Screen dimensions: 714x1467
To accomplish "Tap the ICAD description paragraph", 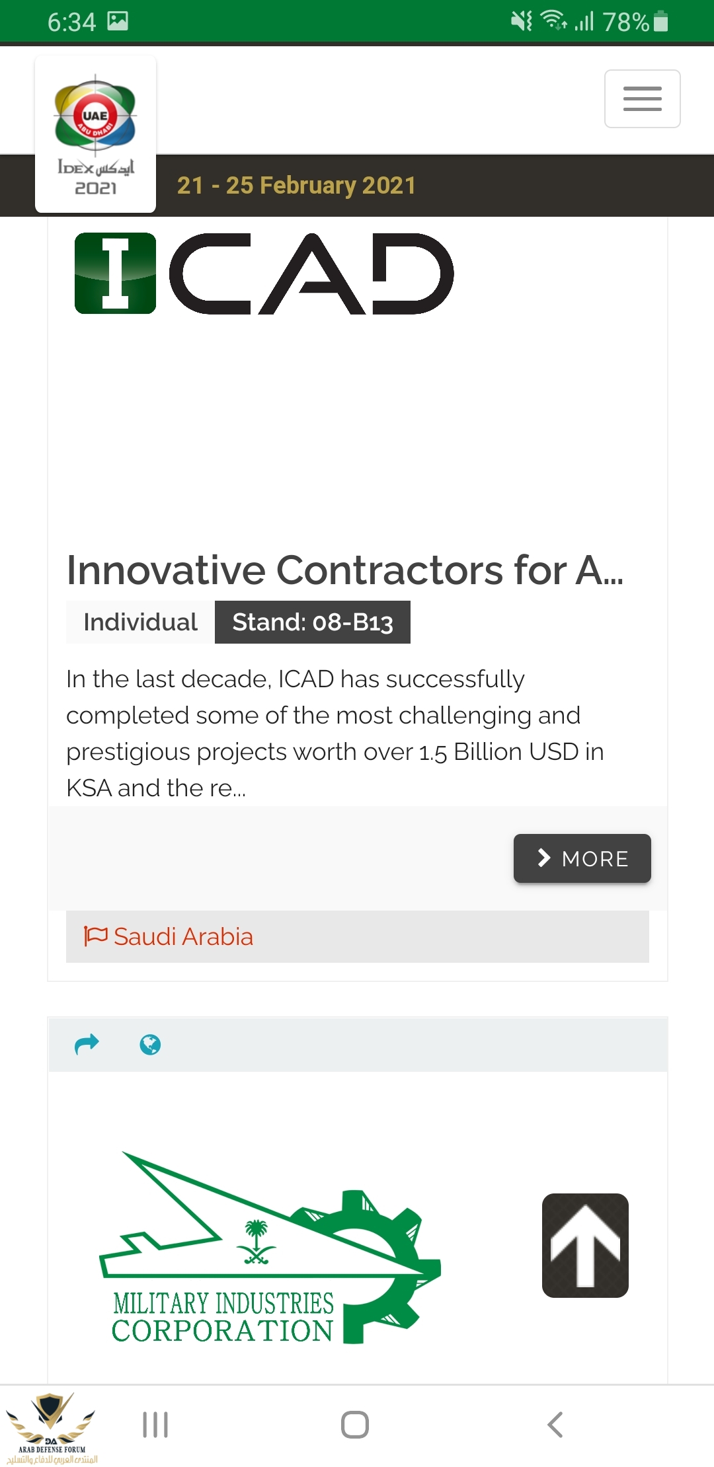I will coord(335,733).
